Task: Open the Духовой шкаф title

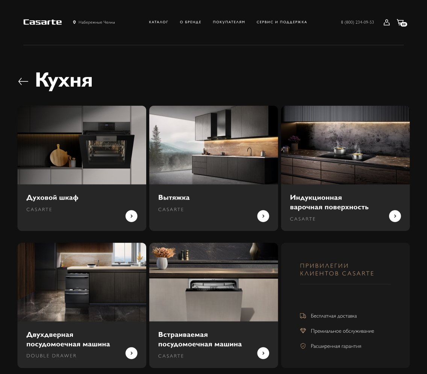Action: (52, 198)
